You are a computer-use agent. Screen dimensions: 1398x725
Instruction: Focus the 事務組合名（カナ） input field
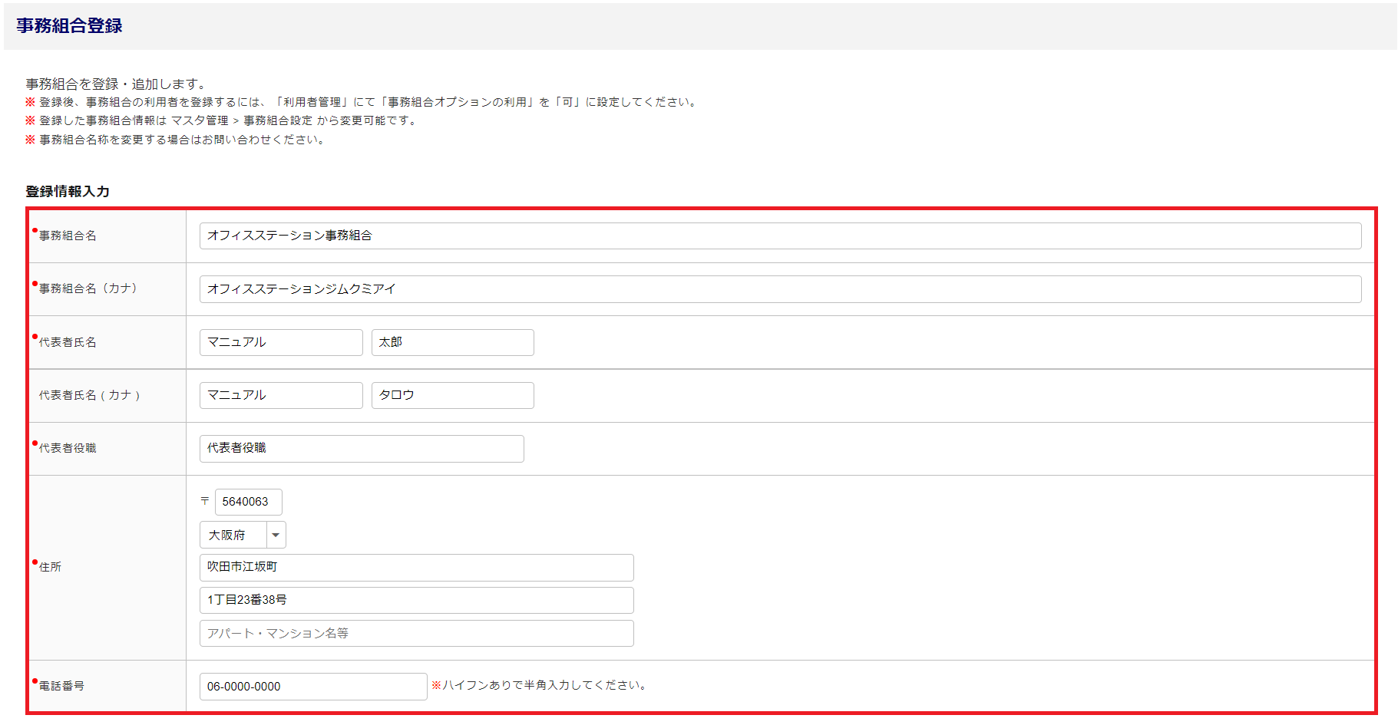[x=779, y=289]
